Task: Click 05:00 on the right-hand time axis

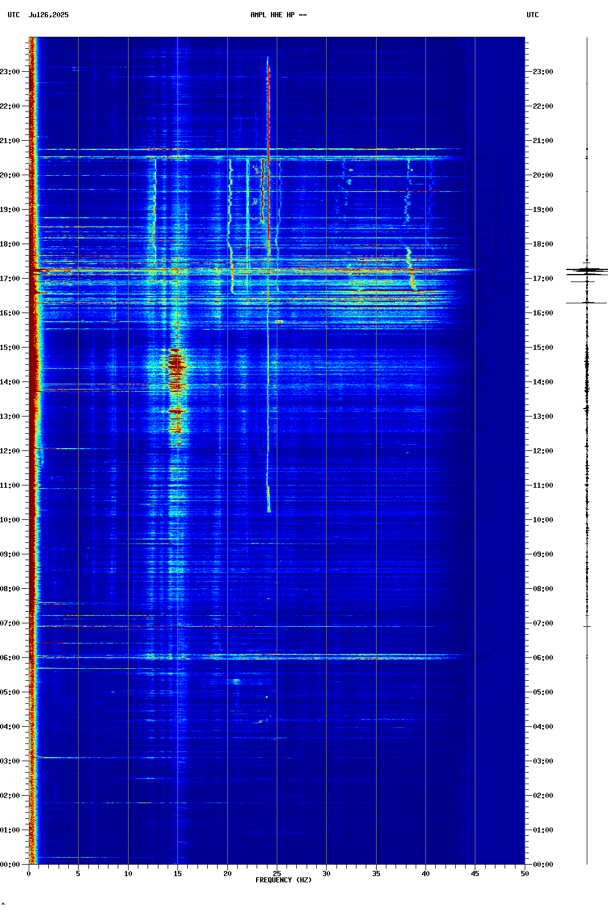Action: [543, 692]
